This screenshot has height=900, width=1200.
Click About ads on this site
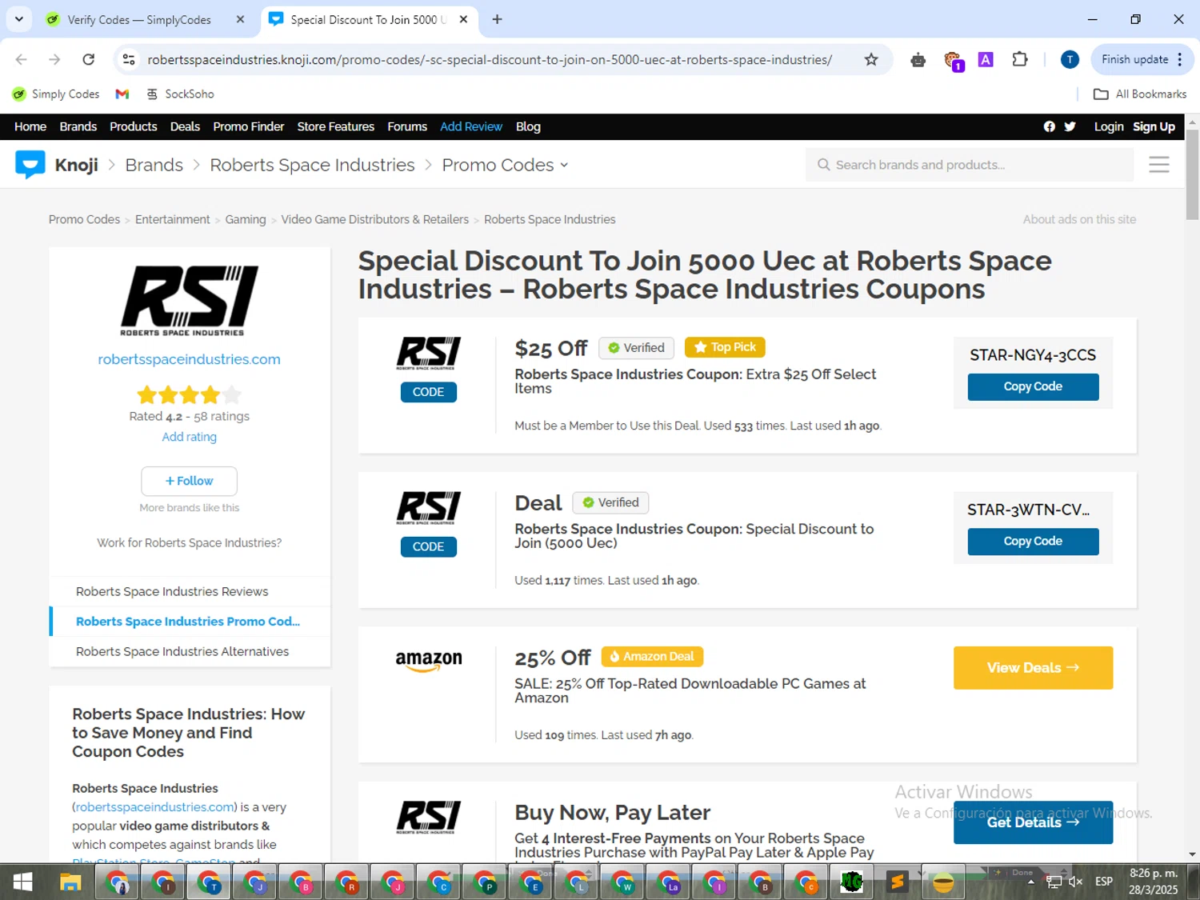tap(1079, 219)
